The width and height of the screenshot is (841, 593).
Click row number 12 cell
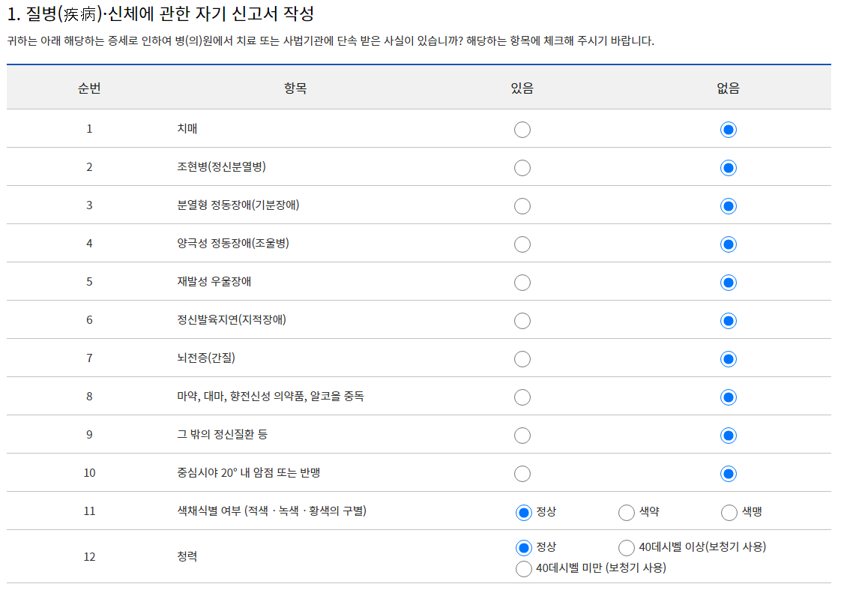pyautogui.click(x=89, y=557)
